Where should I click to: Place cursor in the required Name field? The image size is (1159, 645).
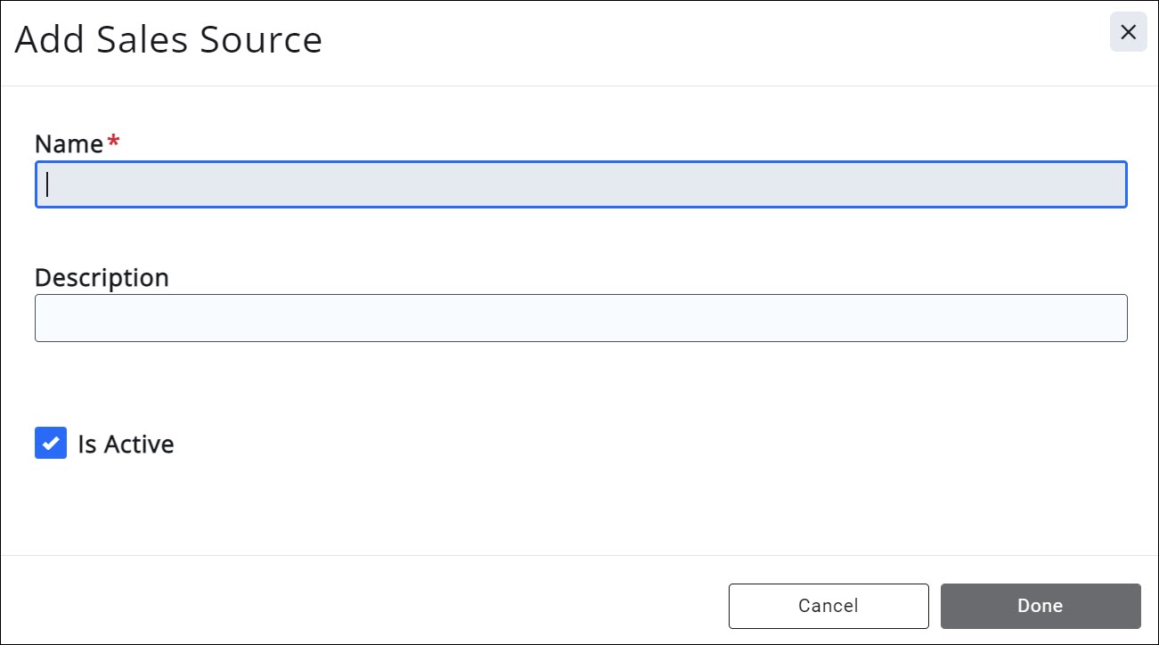pyautogui.click(x=581, y=184)
